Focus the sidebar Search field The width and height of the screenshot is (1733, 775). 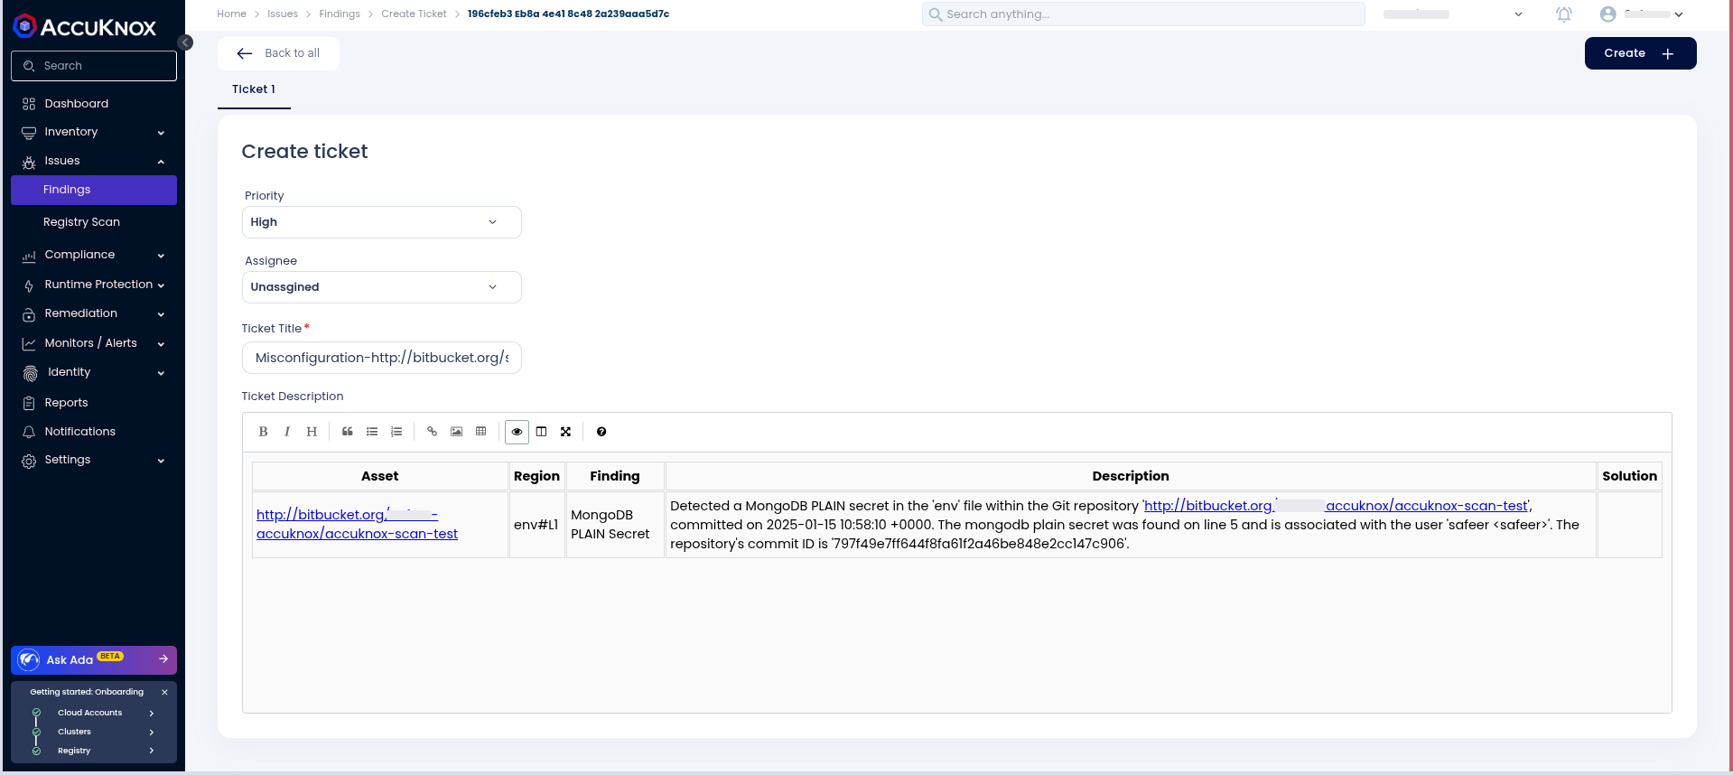pyautogui.click(x=94, y=66)
